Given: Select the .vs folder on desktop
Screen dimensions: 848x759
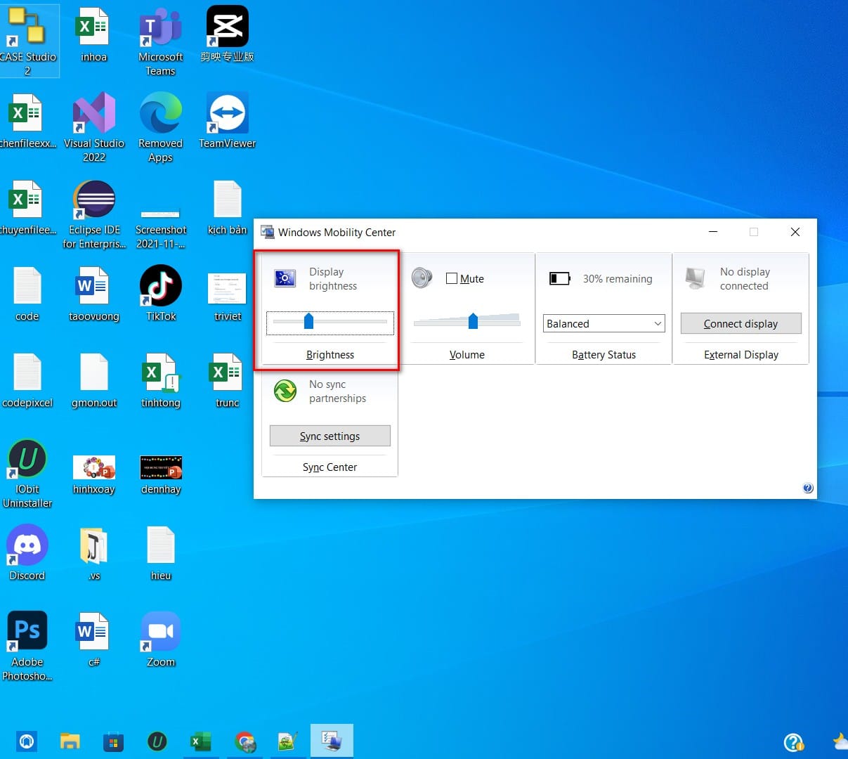Looking at the screenshot, I should click(94, 553).
